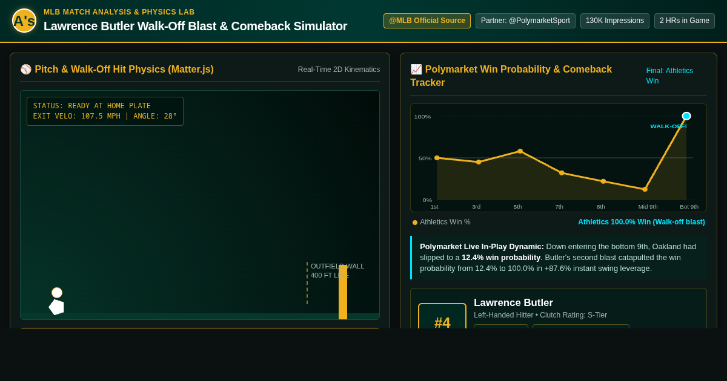The image size is (727, 381).
Task: Click the white home plate shape
Action: 56,307
